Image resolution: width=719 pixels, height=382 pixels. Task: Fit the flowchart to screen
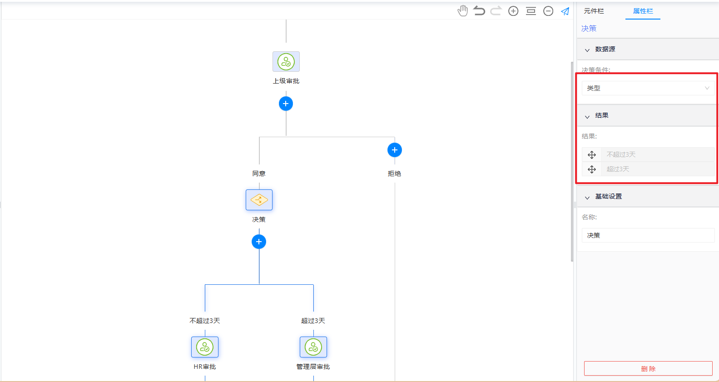(531, 11)
